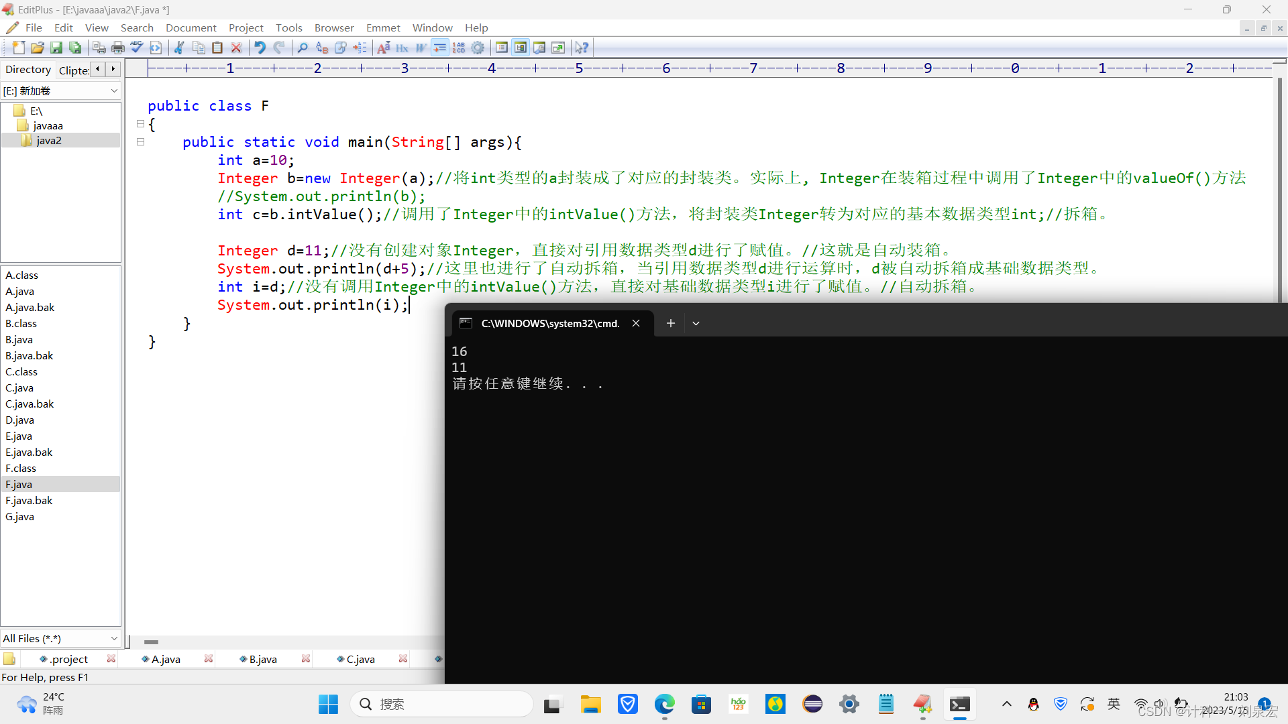Open the Windows search box
Viewport: 1288px width, 724px height.
[441, 704]
